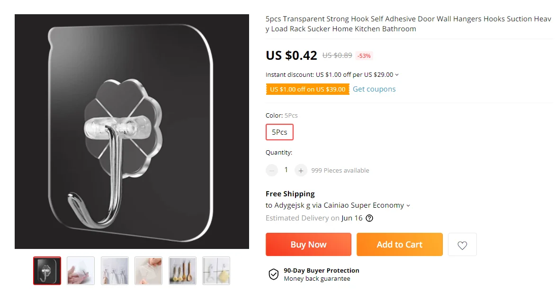Click the help icon beside Jun 16
The height and width of the screenshot is (303, 555).
click(369, 218)
